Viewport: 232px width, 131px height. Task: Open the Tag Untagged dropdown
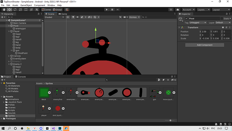[198, 23]
